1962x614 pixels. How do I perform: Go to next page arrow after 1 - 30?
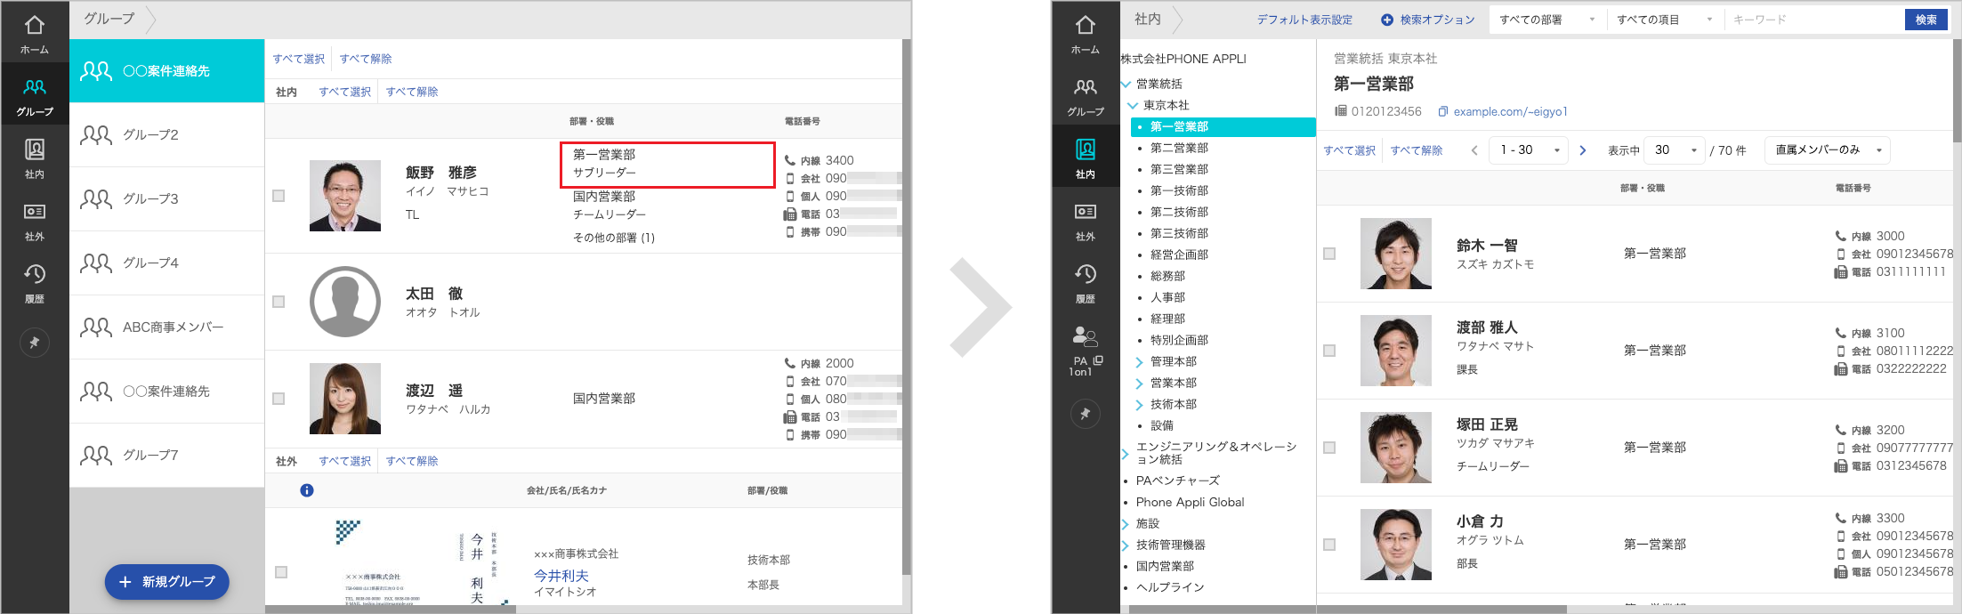click(1582, 150)
